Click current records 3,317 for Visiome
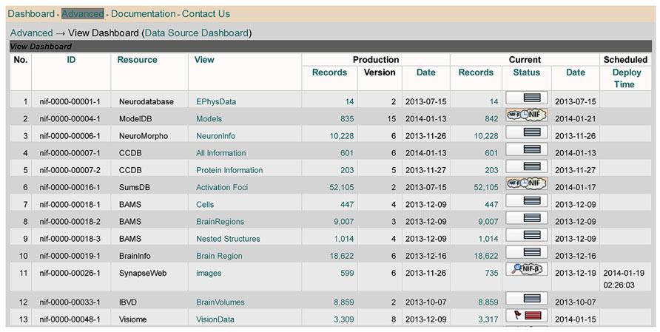 [x=488, y=319]
